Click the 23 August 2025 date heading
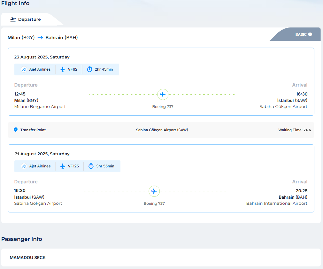This screenshot has height=269, width=323. (42, 57)
